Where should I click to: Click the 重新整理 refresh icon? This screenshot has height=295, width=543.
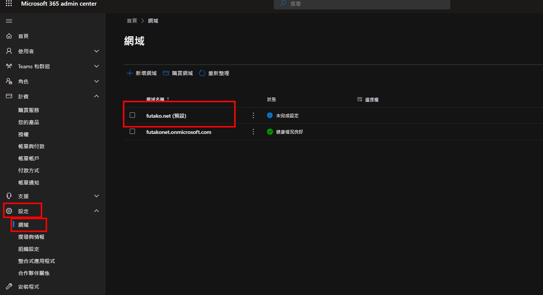pos(202,73)
